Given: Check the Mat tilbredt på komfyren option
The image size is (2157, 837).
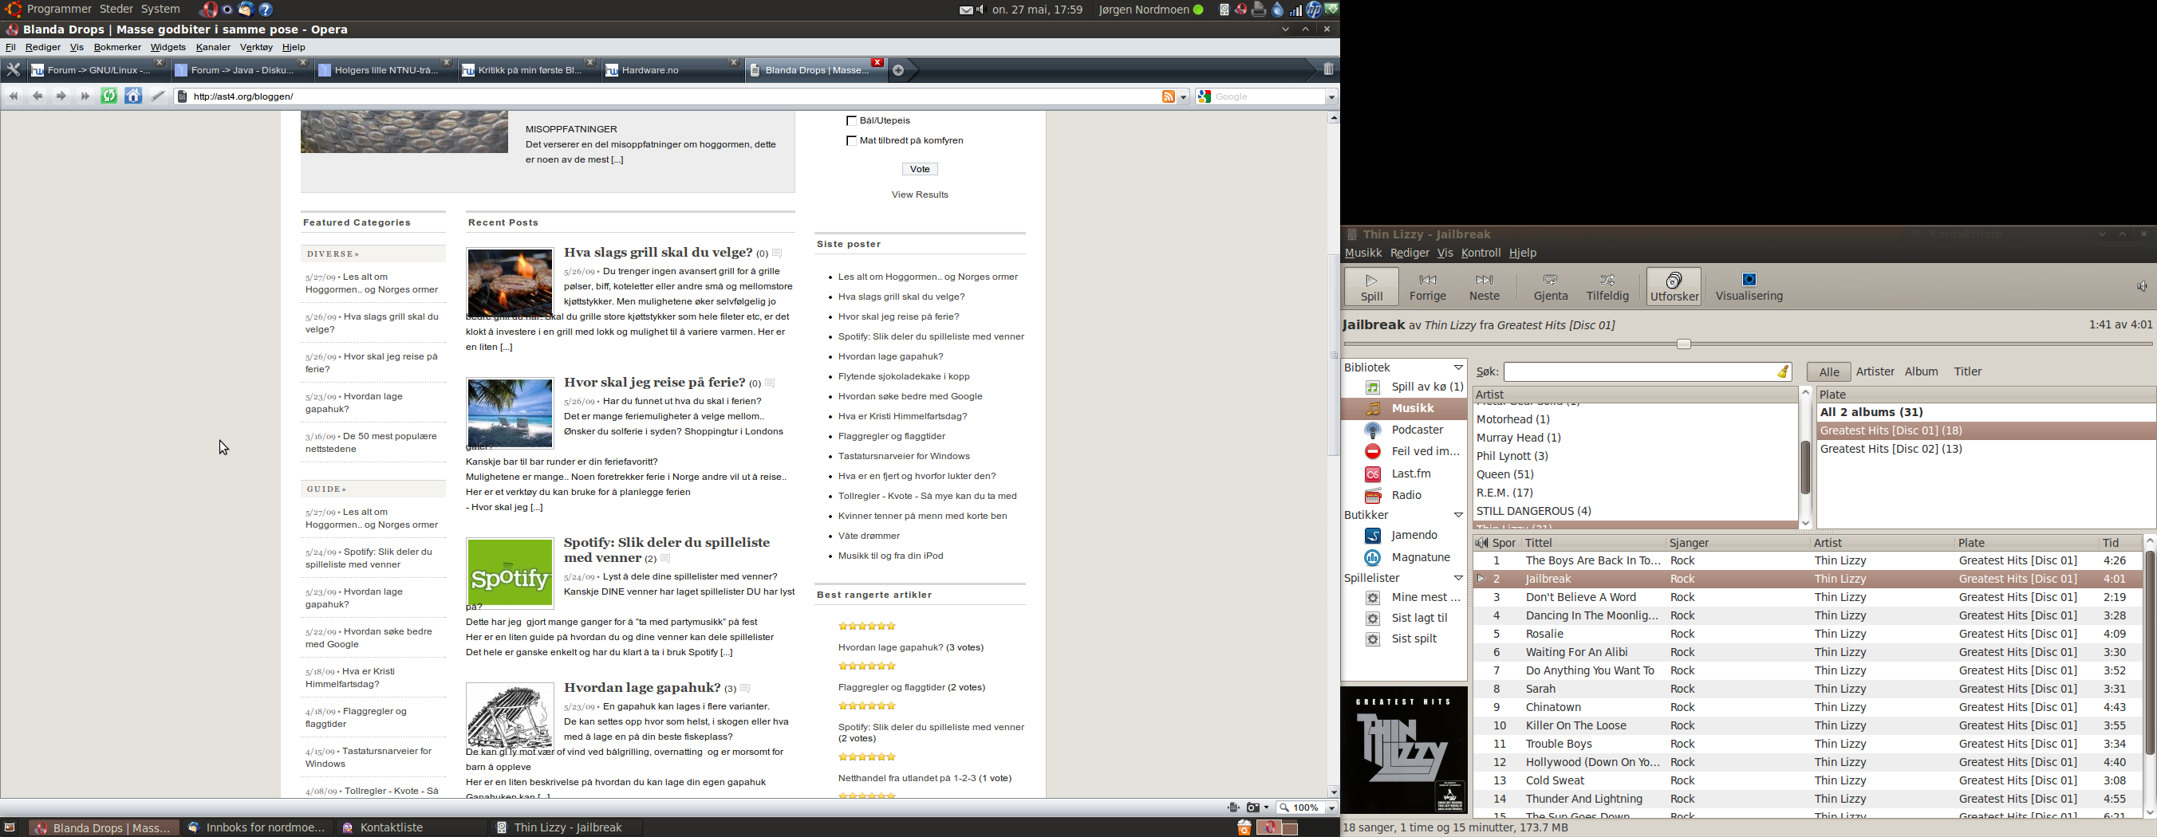Looking at the screenshot, I should [850, 140].
